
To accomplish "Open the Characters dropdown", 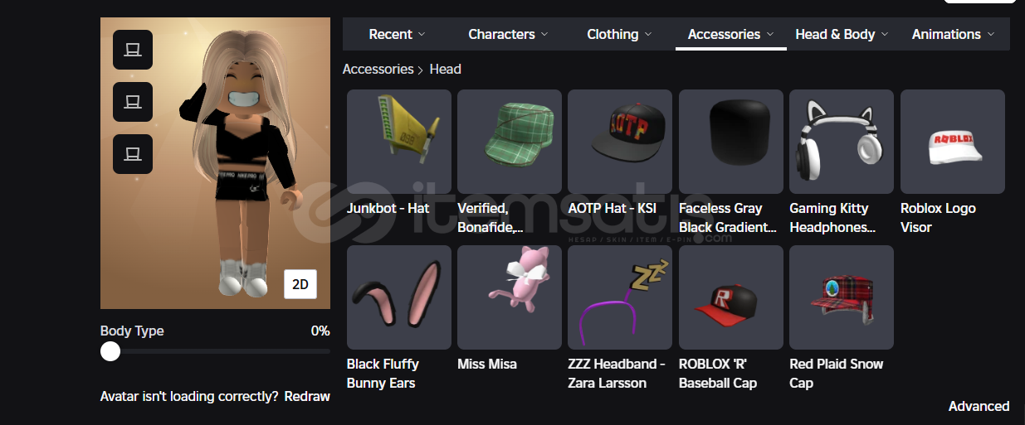I will [508, 34].
